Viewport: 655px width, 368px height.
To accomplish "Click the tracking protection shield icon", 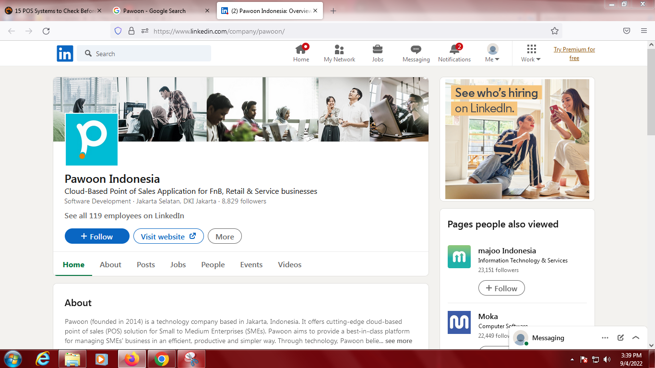I will pyautogui.click(x=118, y=31).
